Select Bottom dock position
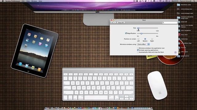 pos(145,39)
